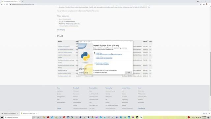The height and width of the screenshot is (119, 211).
Task: Open macOS 64-bit universal2 installer download
Action: 64,56
